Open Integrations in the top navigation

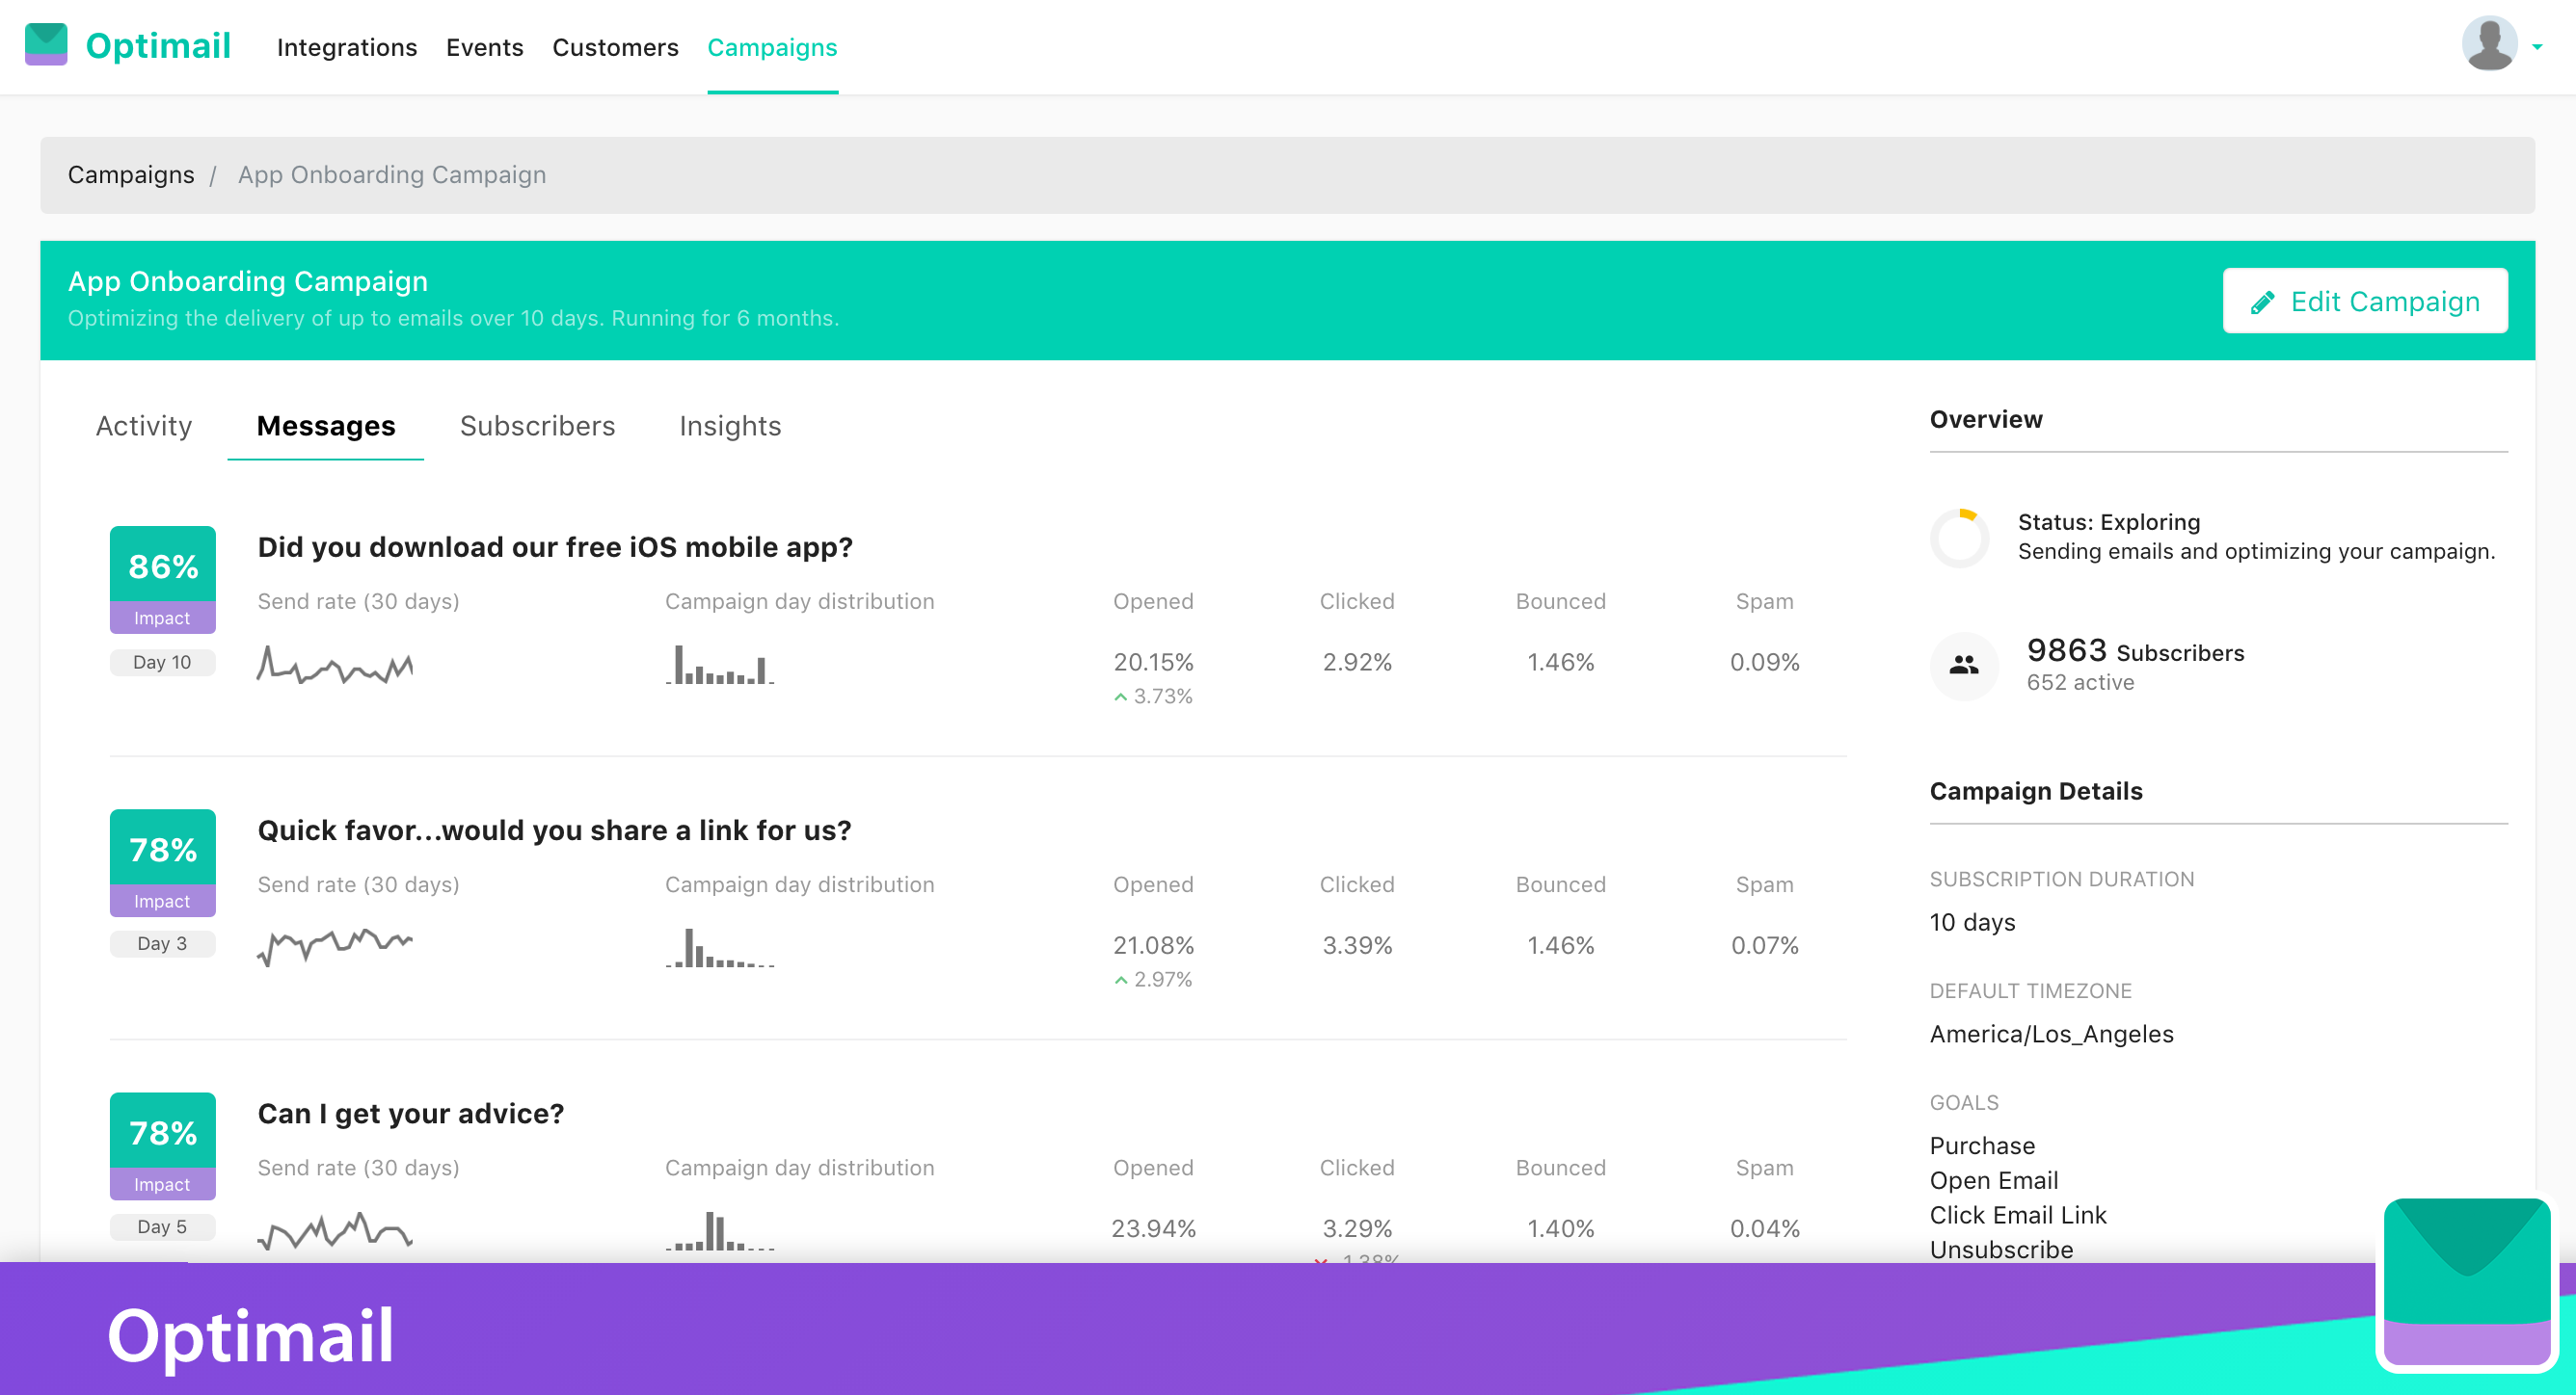pyautogui.click(x=346, y=47)
